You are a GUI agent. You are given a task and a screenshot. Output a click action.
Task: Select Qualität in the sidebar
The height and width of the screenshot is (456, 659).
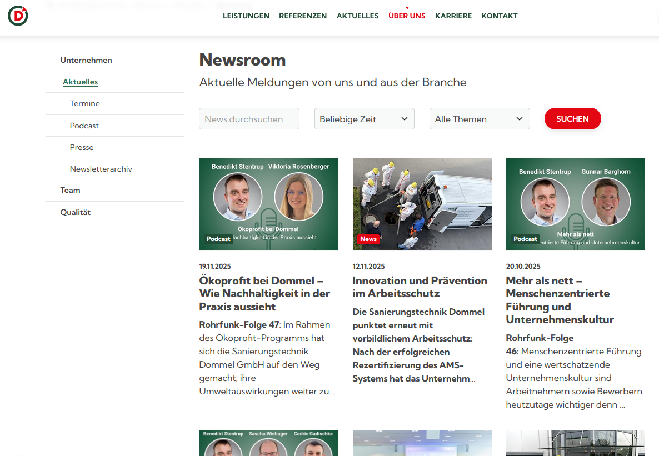coord(76,212)
